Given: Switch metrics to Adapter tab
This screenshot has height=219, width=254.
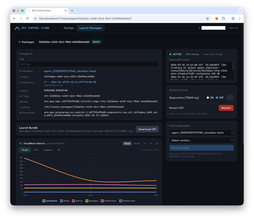Looking at the screenshot, I should pos(48,150).
